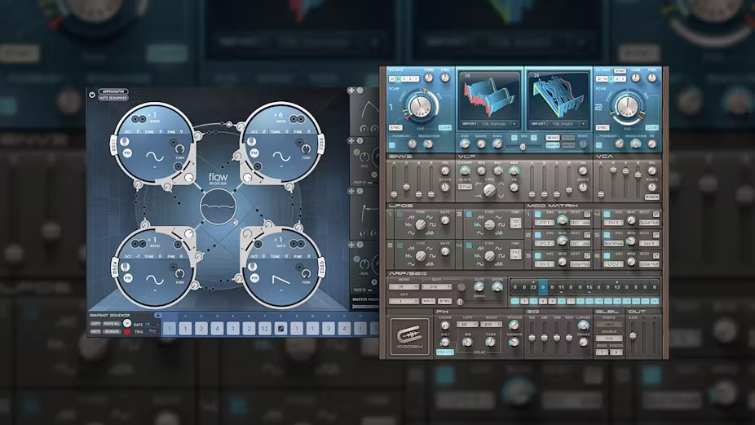Expand the Arp/Seq Mode dropdown set to Off
755x425 pixels.
[401, 287]
